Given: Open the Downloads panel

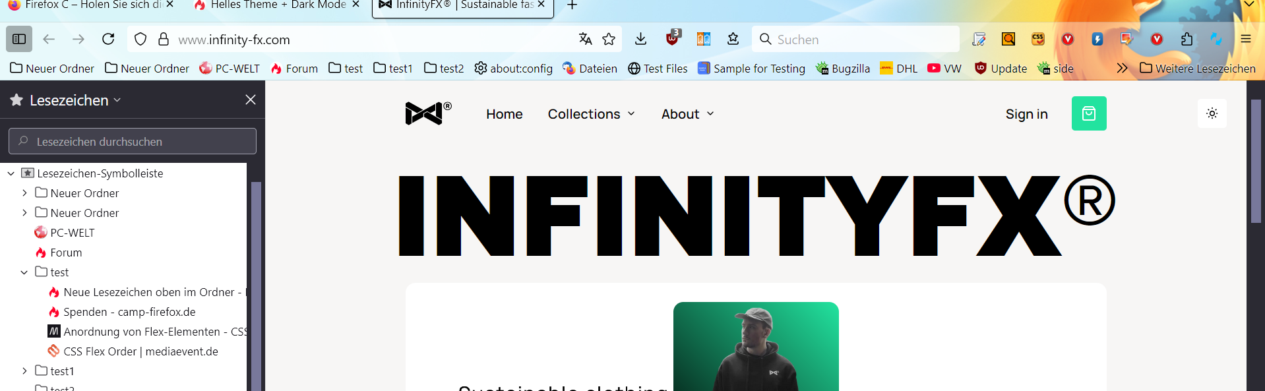Looking at the screenshot, I should tap(640, 40).
